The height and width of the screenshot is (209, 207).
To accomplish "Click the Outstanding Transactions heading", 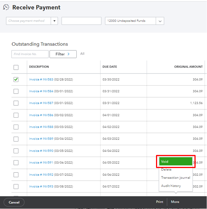I will 40,44.
